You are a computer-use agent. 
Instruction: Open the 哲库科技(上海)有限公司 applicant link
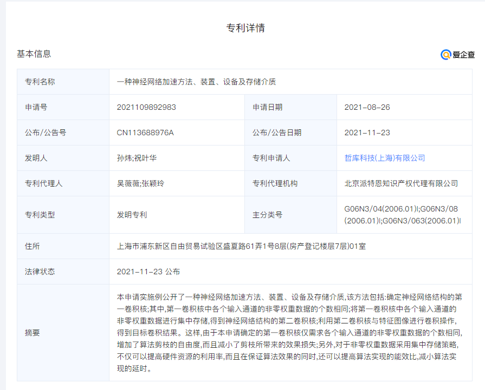click(x=384, y=158)
